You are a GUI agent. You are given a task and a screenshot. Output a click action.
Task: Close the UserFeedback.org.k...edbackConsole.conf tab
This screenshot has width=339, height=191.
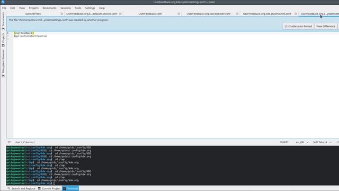click(120, 14)
